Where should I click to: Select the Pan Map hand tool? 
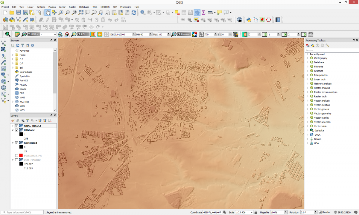[x=48, y=13]
